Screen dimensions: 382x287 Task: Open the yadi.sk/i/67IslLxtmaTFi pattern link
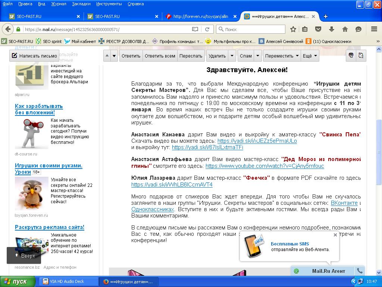[x=207, y=147]
